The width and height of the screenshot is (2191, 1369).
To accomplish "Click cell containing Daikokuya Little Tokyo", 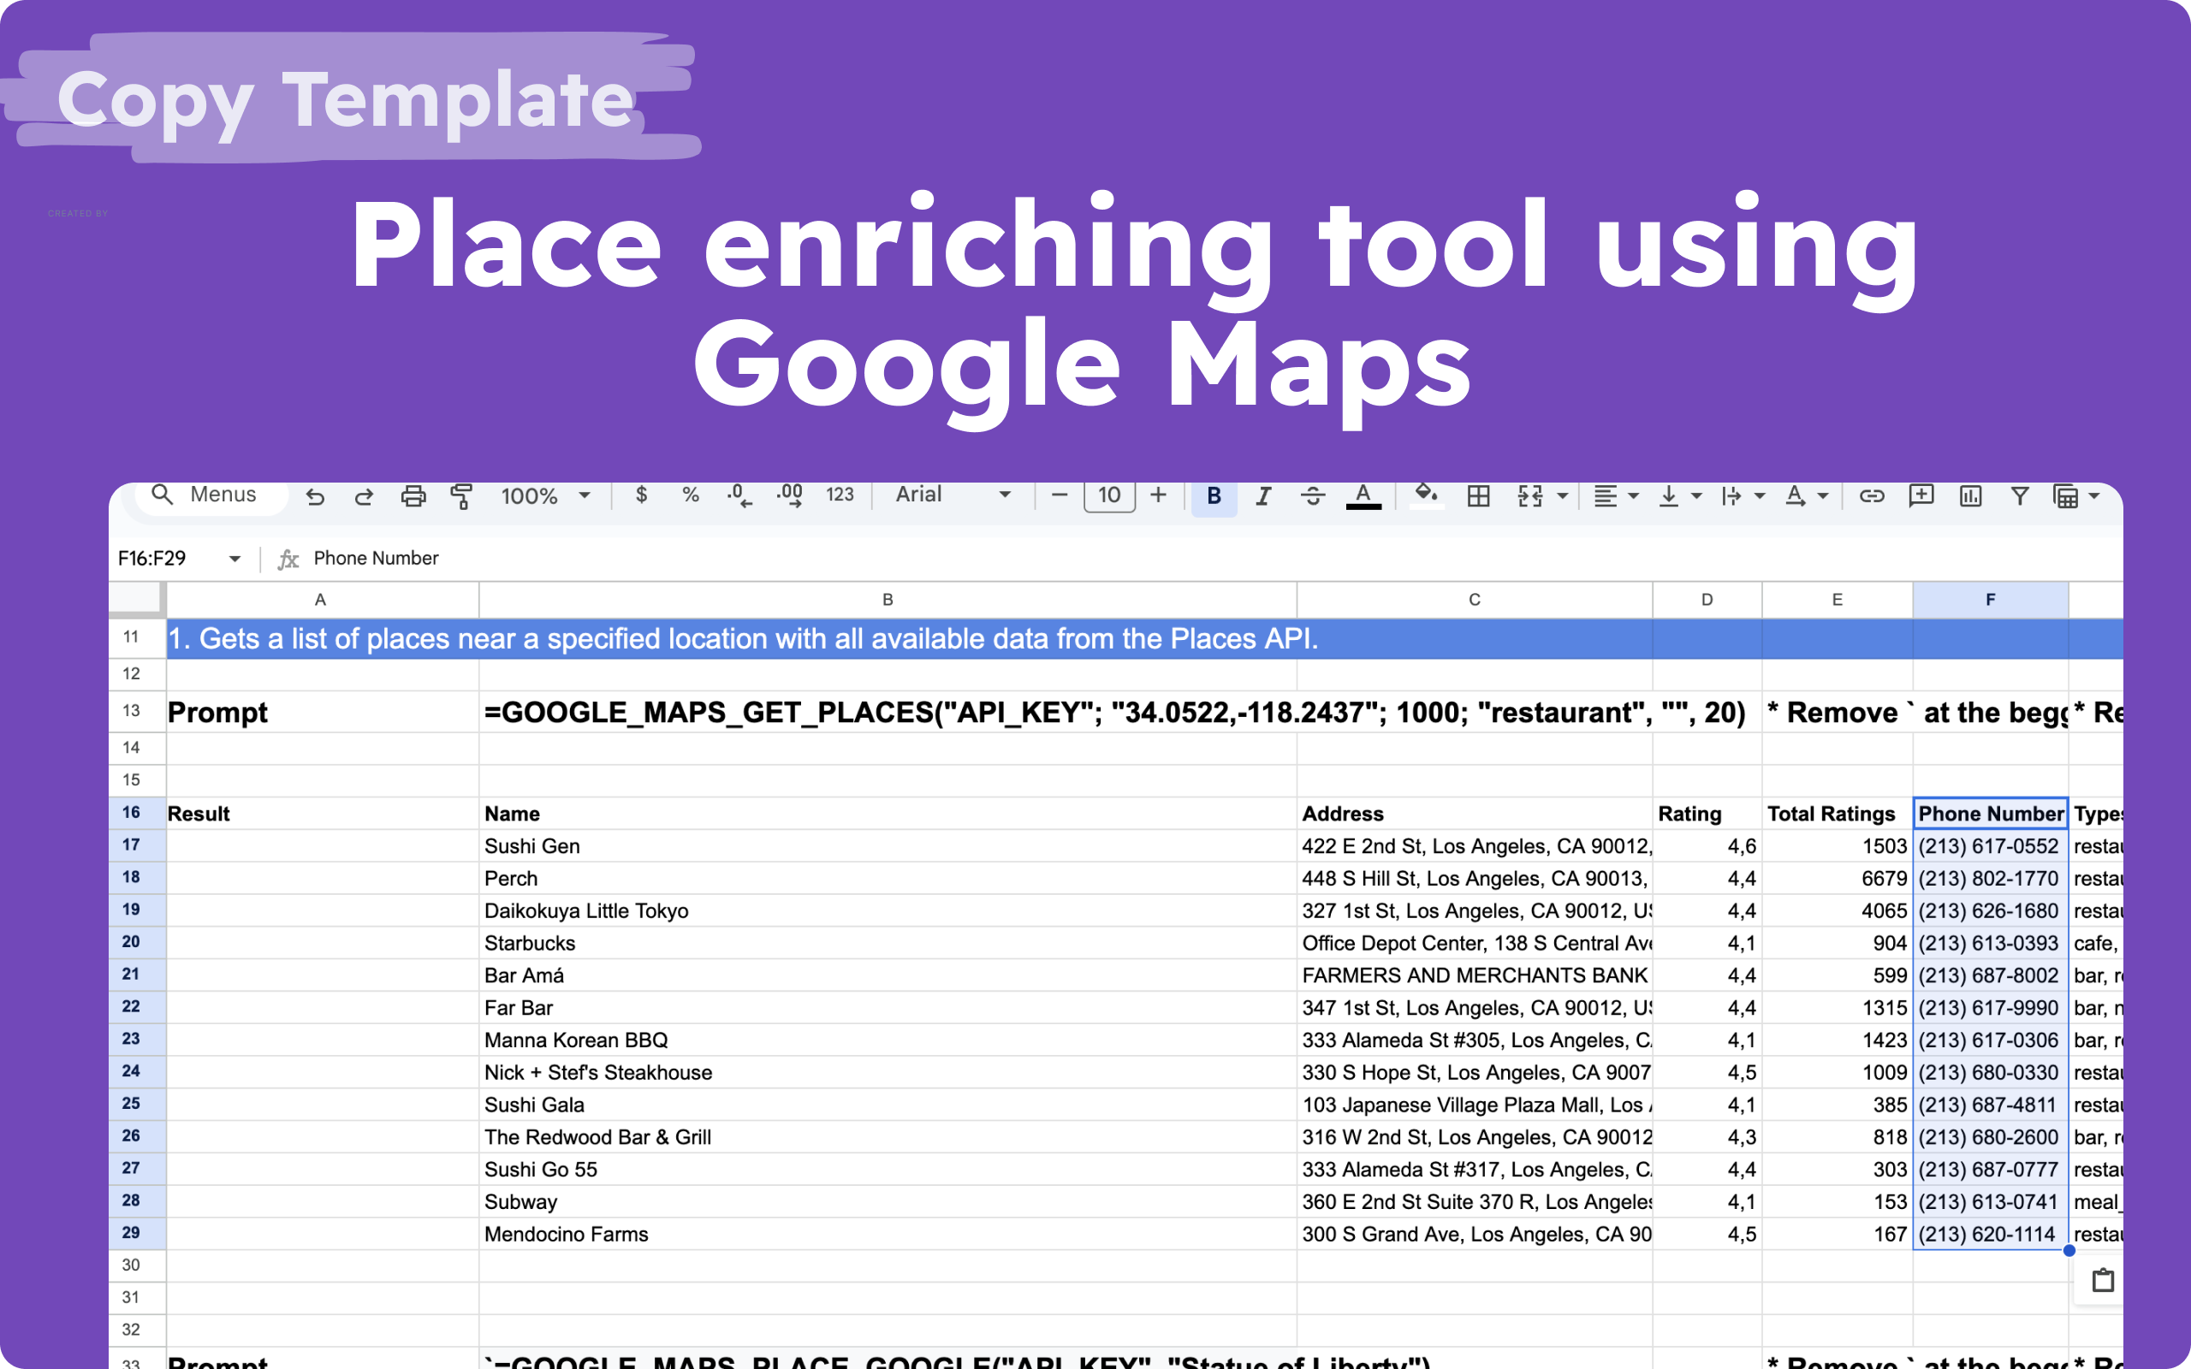I will (888, 910).
